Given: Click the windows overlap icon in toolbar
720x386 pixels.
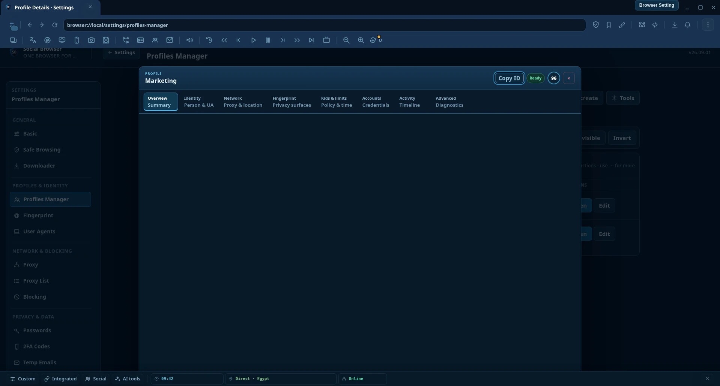Looking at the screenshot, I should coord(13,40).
